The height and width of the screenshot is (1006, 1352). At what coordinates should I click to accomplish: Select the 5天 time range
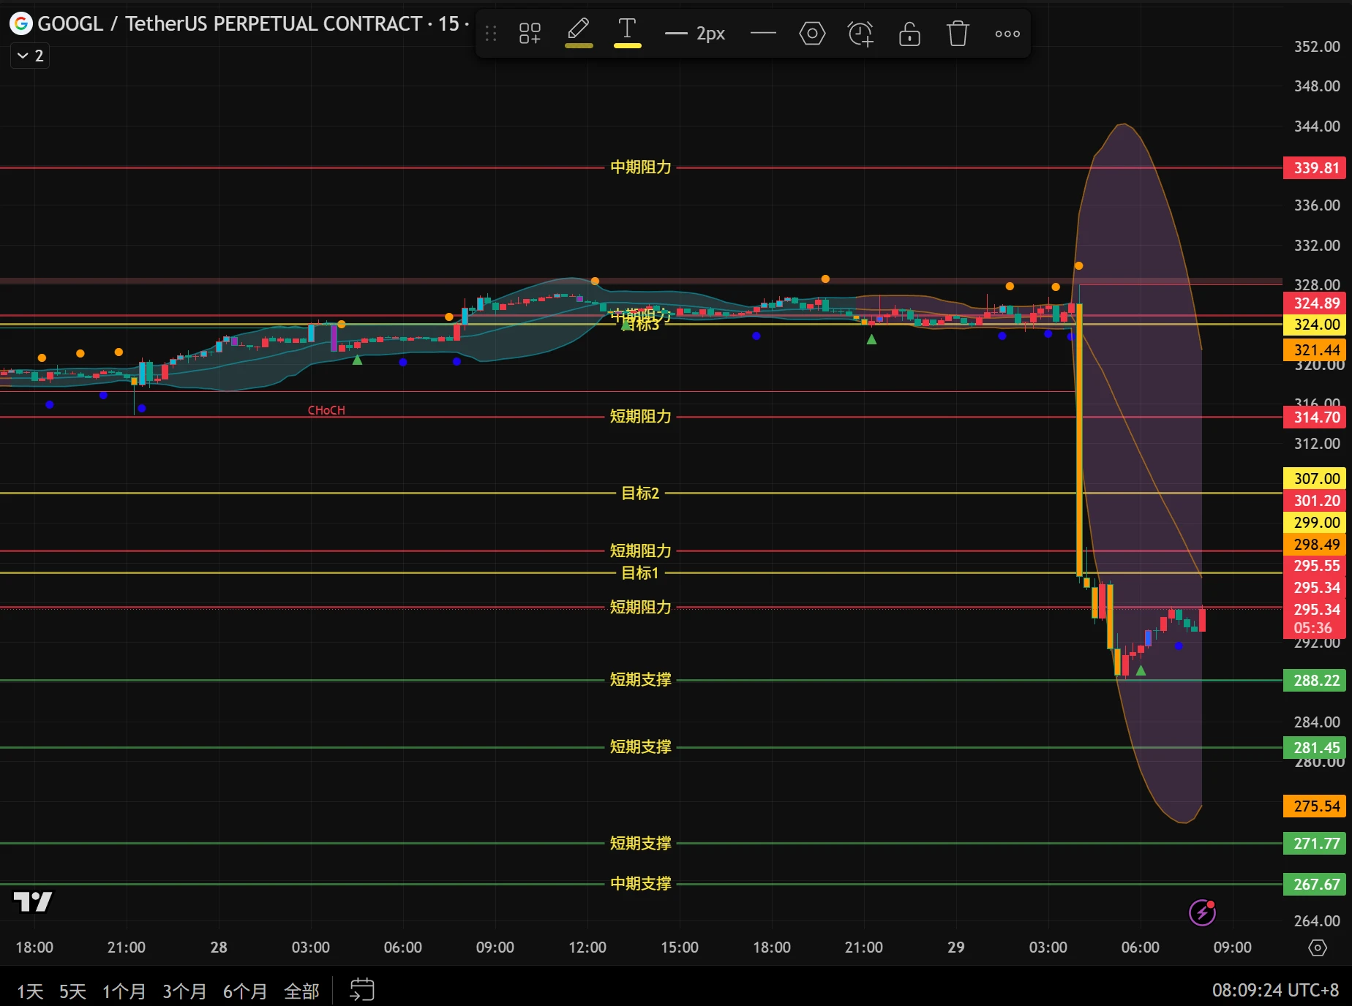coord(72,991)
